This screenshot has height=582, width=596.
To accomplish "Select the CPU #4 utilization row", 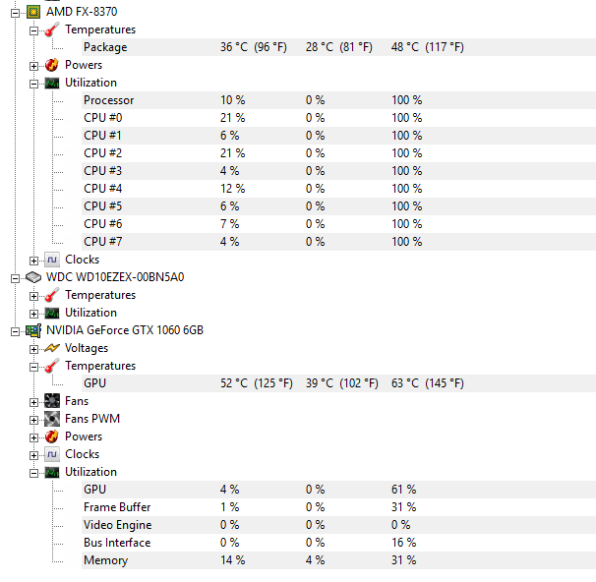I will 338,189.
